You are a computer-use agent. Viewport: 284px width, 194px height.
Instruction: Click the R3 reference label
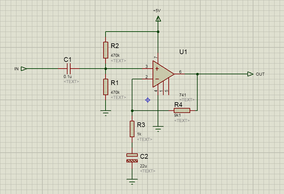pyautogui.click(x=141, y=125)
